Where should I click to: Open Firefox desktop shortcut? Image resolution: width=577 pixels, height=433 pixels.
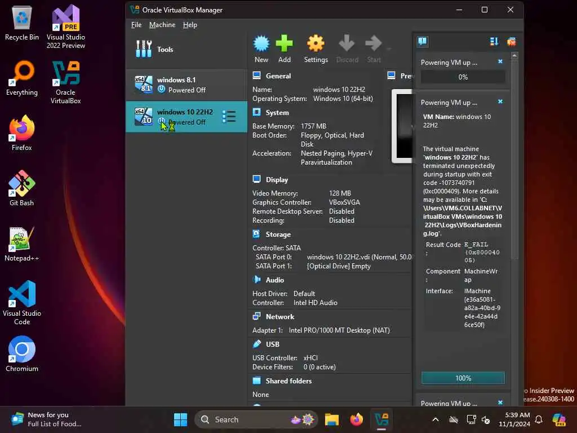[22, 133]
